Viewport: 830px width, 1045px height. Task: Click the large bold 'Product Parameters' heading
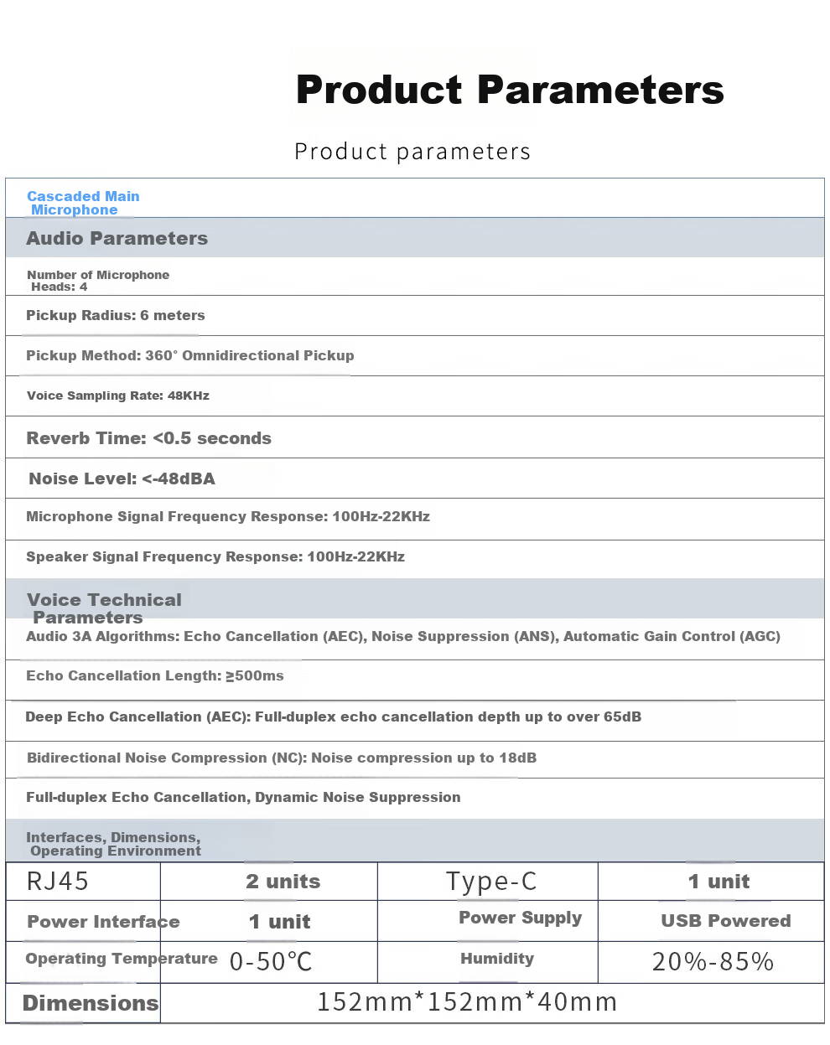(x=510, y=91)
